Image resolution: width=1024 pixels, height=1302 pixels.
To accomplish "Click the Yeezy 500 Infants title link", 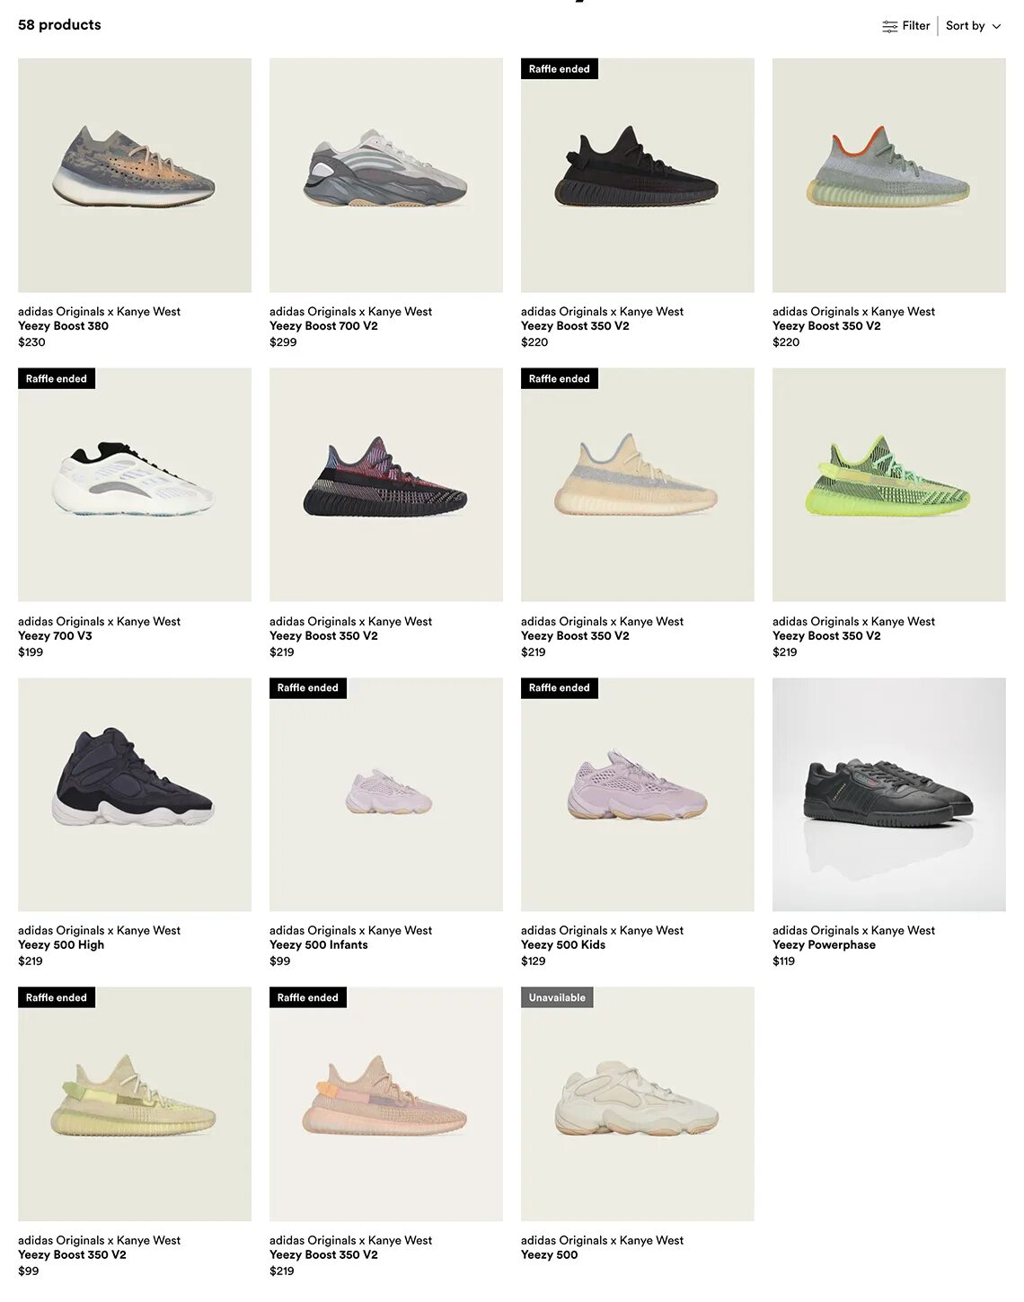I will (x=319, y=944).
